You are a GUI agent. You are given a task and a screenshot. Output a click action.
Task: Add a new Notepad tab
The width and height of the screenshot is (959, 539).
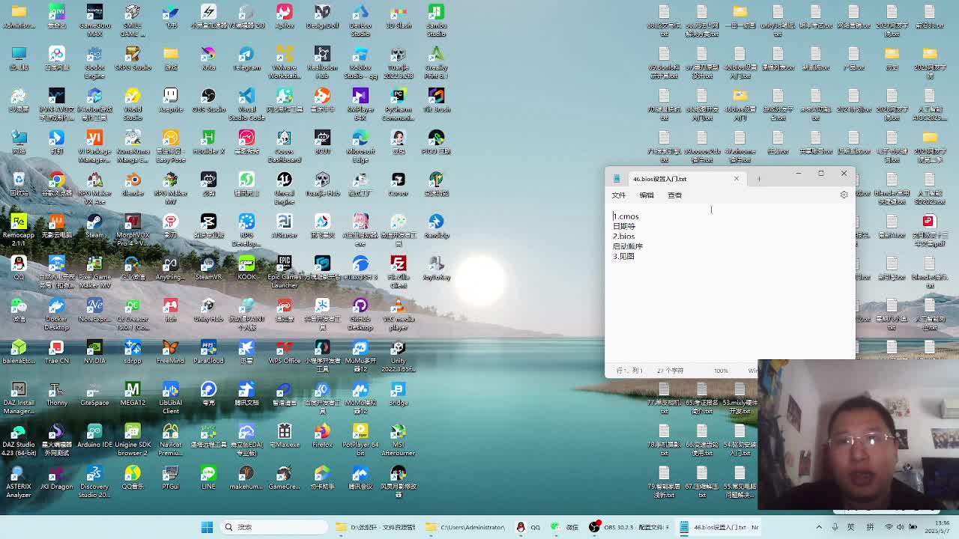point(758,179)
